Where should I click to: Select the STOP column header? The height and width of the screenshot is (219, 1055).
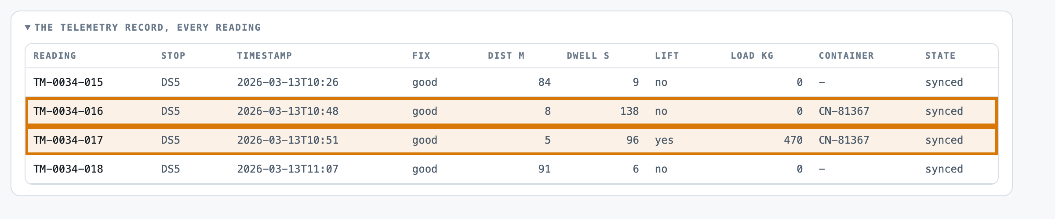pos(173,56)
